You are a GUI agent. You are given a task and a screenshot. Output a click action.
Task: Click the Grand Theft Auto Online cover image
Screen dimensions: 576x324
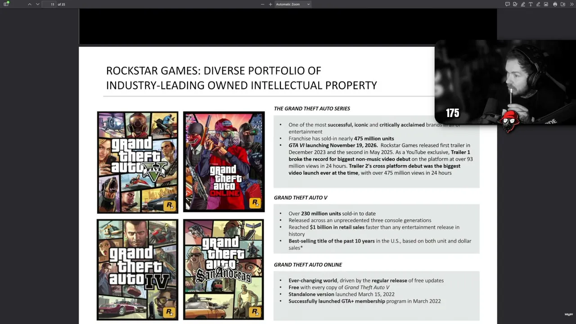tap(224, 162)
